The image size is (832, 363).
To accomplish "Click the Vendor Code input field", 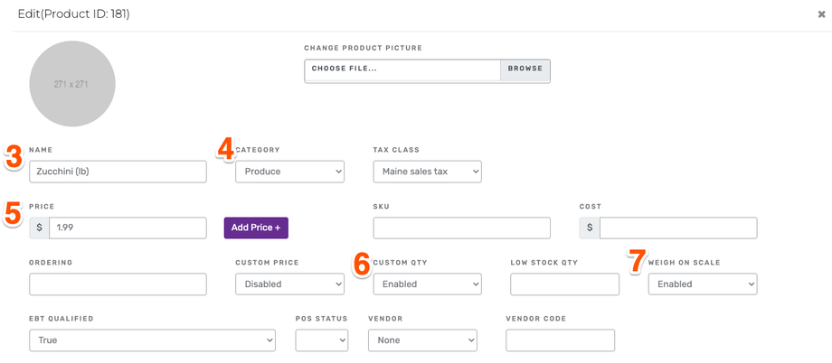I will pyautogui.click(x=560, y=340).
